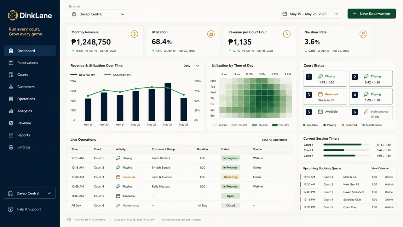Click the calendar icon in date range picker

(x=285, y=14)
